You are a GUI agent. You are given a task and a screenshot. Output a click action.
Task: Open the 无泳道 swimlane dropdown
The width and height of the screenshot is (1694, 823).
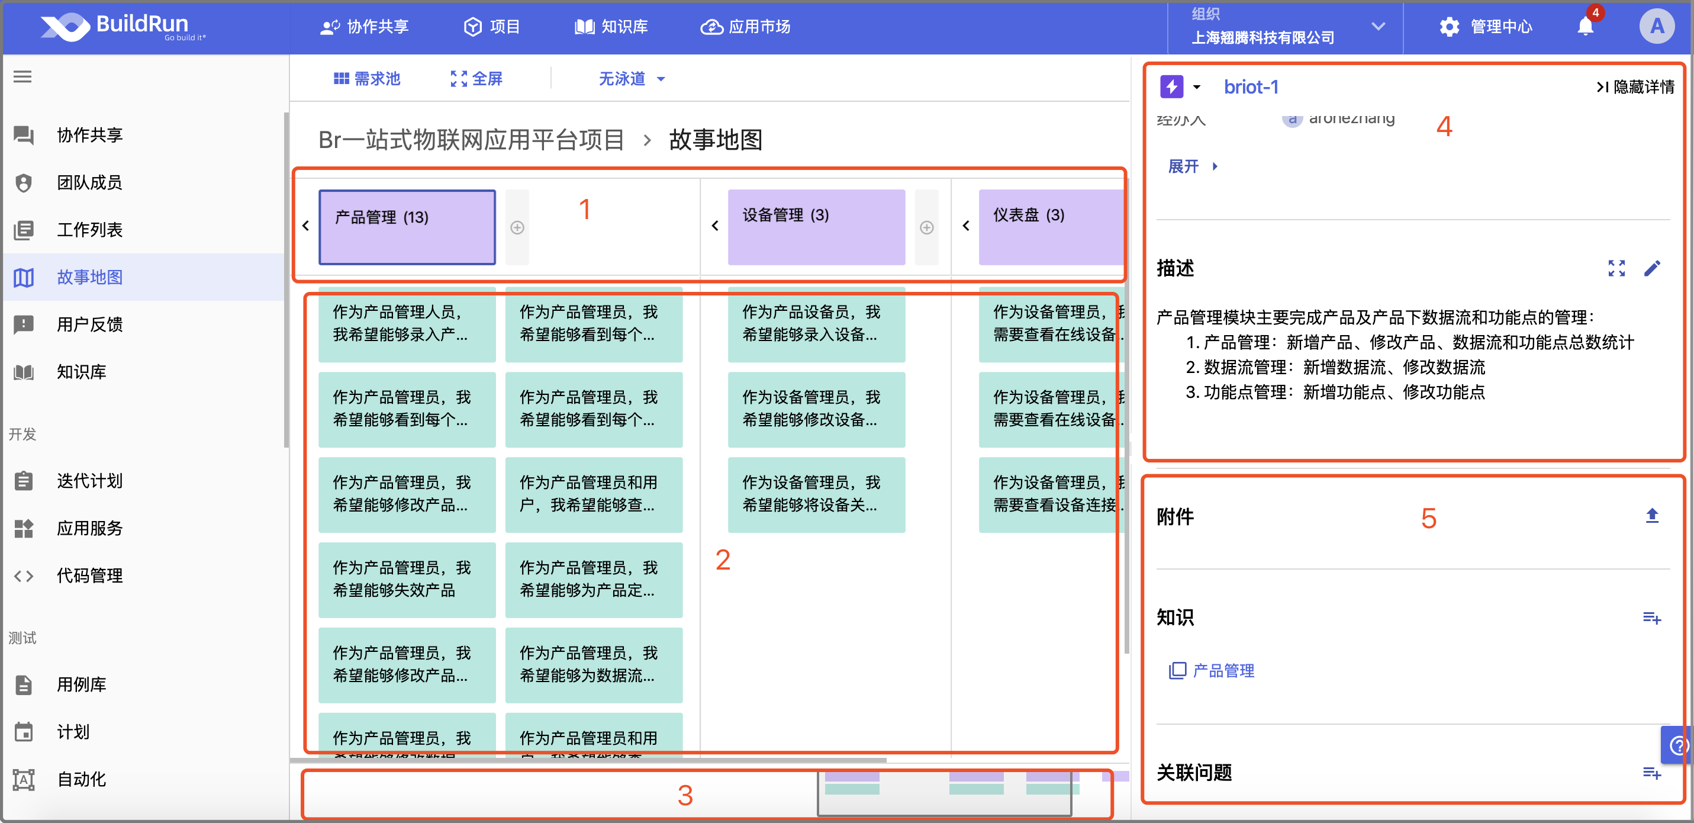coord(632,79)
